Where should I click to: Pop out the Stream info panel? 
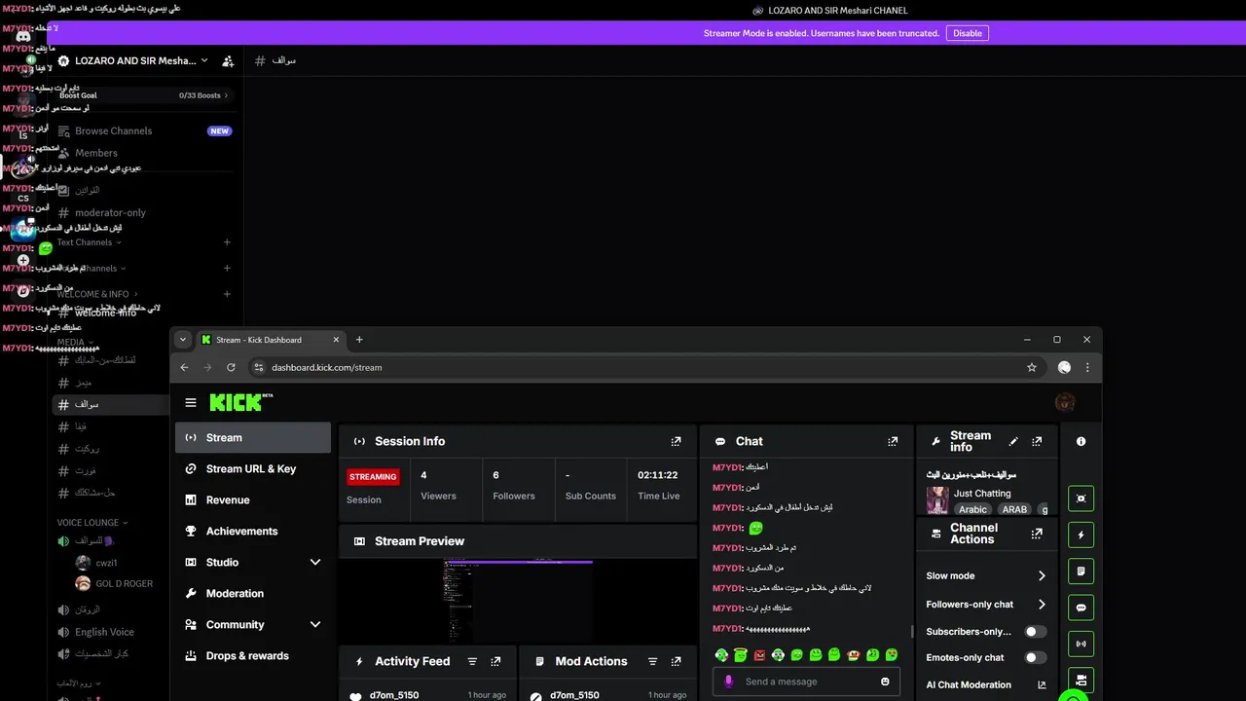[1037, 441]
